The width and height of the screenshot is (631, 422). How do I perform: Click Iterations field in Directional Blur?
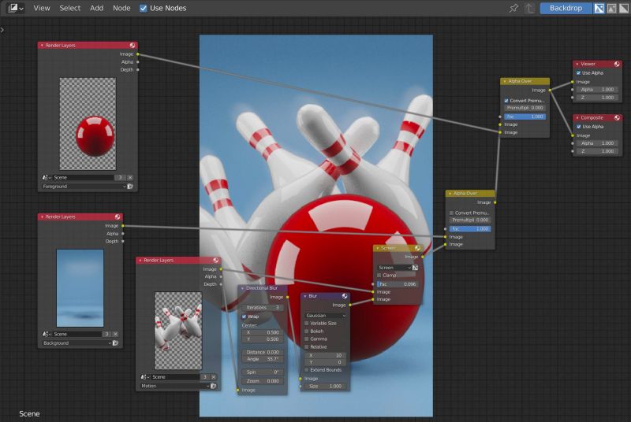pos(263,308)
